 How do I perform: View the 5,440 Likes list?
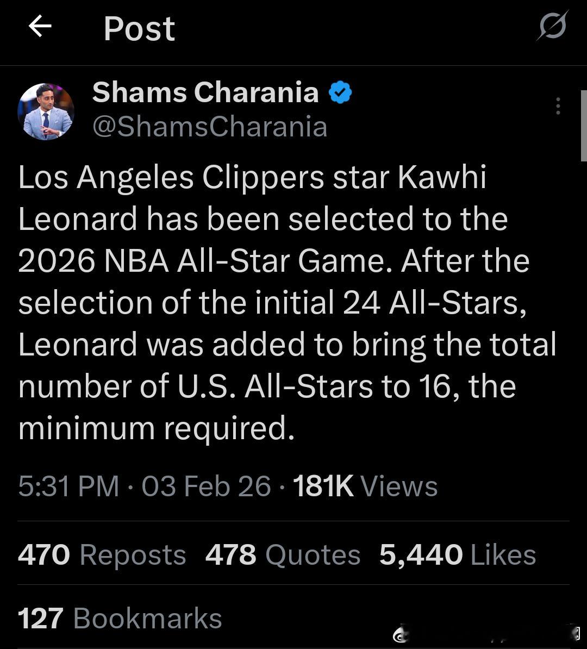(x=457, y=555)
